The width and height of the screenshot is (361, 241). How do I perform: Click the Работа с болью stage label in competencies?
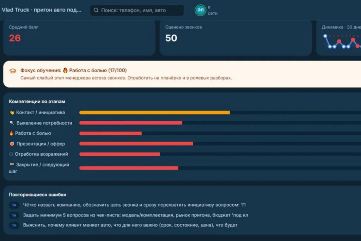33,133
